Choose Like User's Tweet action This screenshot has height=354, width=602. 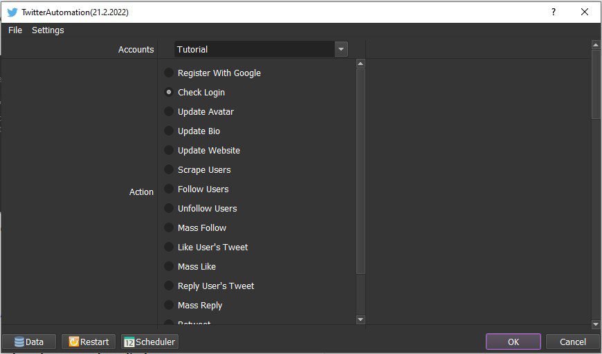click(x=206, y=247)
